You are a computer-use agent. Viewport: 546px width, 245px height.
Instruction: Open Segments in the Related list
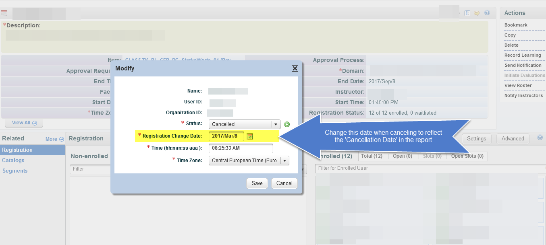15,171
